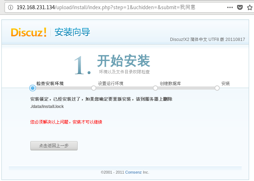Screen dimensions: 254x181
Task: Click the 安装锁定 error message line
Action: (101, 99)
